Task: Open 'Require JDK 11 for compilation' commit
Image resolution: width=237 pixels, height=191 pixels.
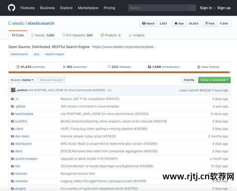Action: [x=90, y=99]
